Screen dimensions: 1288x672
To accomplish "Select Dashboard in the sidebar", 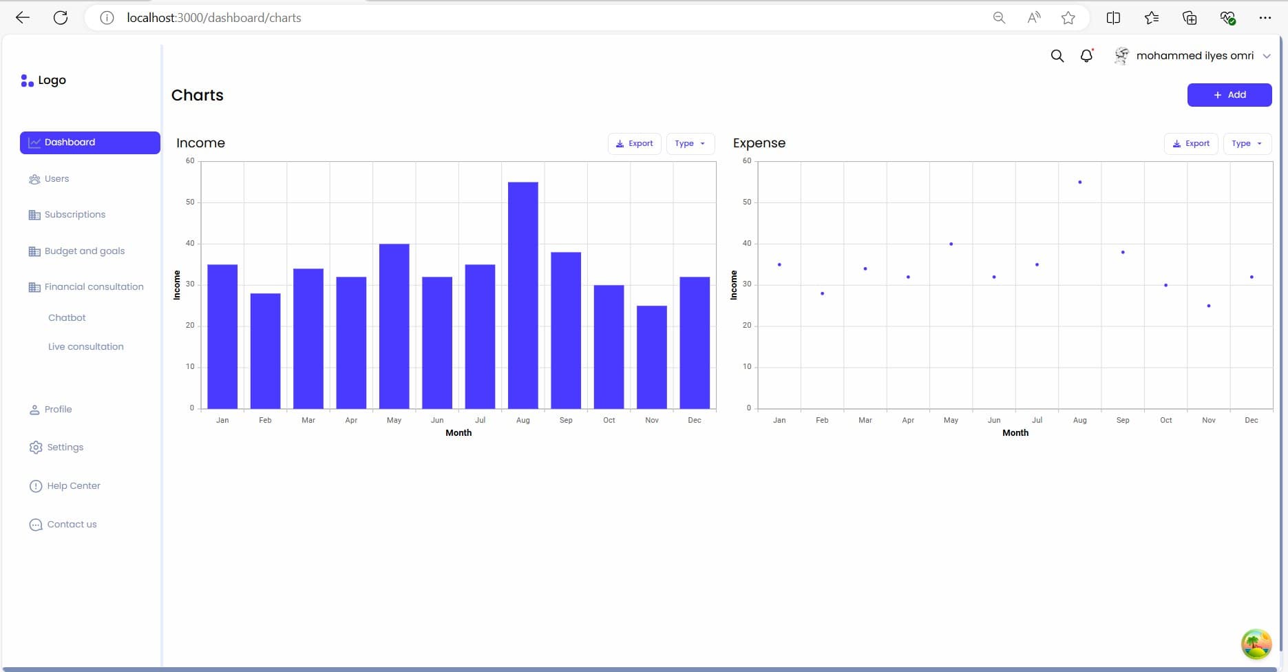I will click(x=89, y=143).
